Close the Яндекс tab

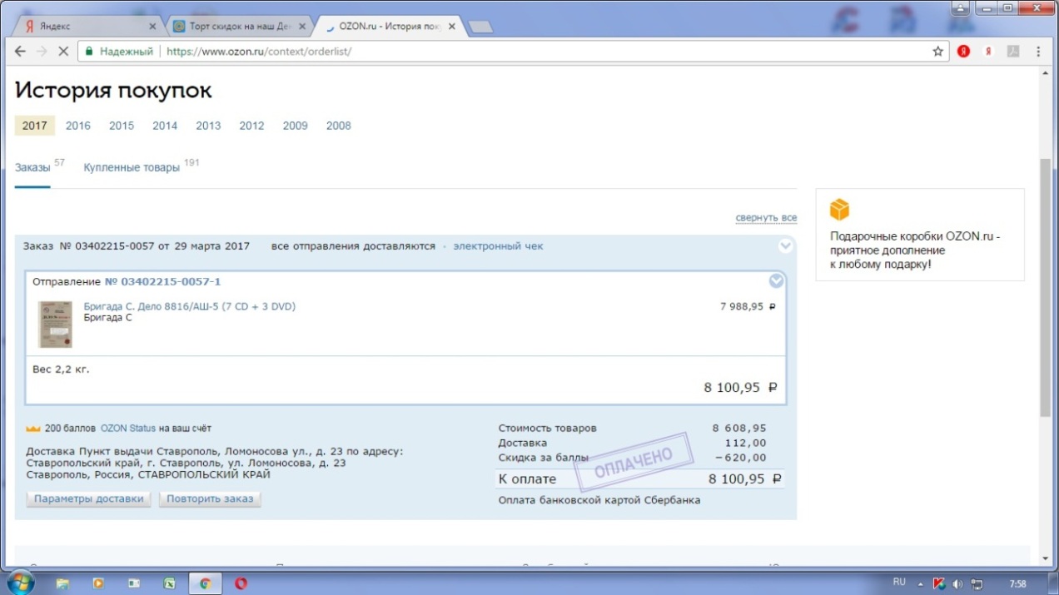[152, 27]
